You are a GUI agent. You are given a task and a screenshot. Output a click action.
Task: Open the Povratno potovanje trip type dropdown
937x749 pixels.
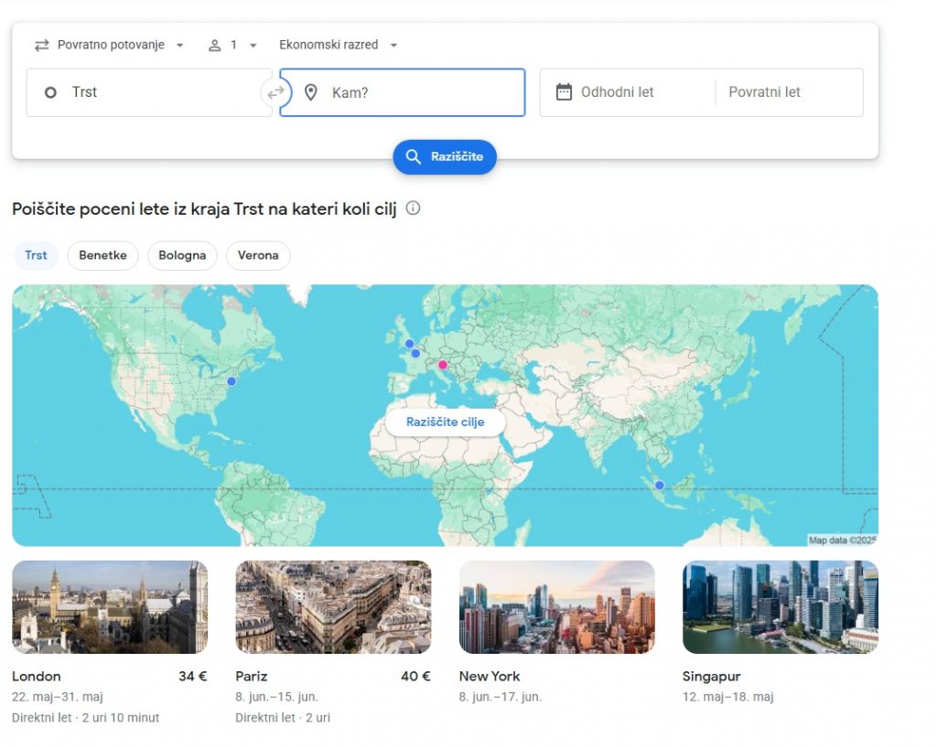point(110,45)
